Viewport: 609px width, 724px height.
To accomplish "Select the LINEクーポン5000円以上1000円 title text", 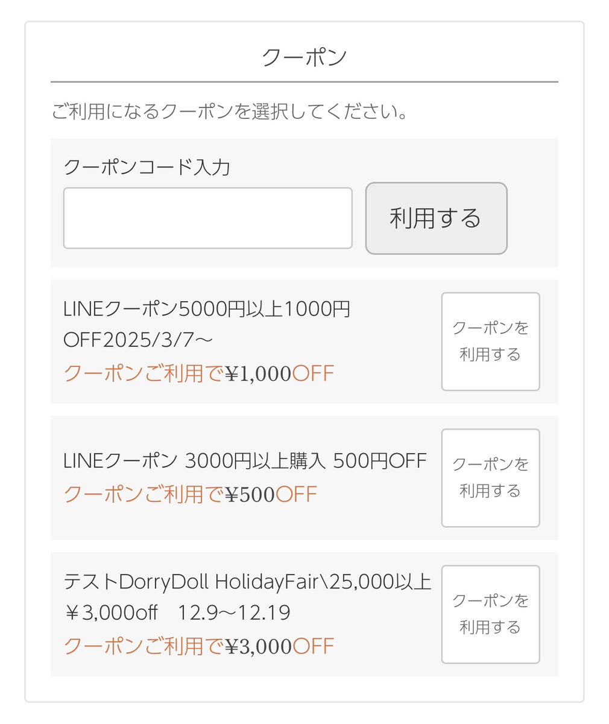I will (x=206, y=310).
